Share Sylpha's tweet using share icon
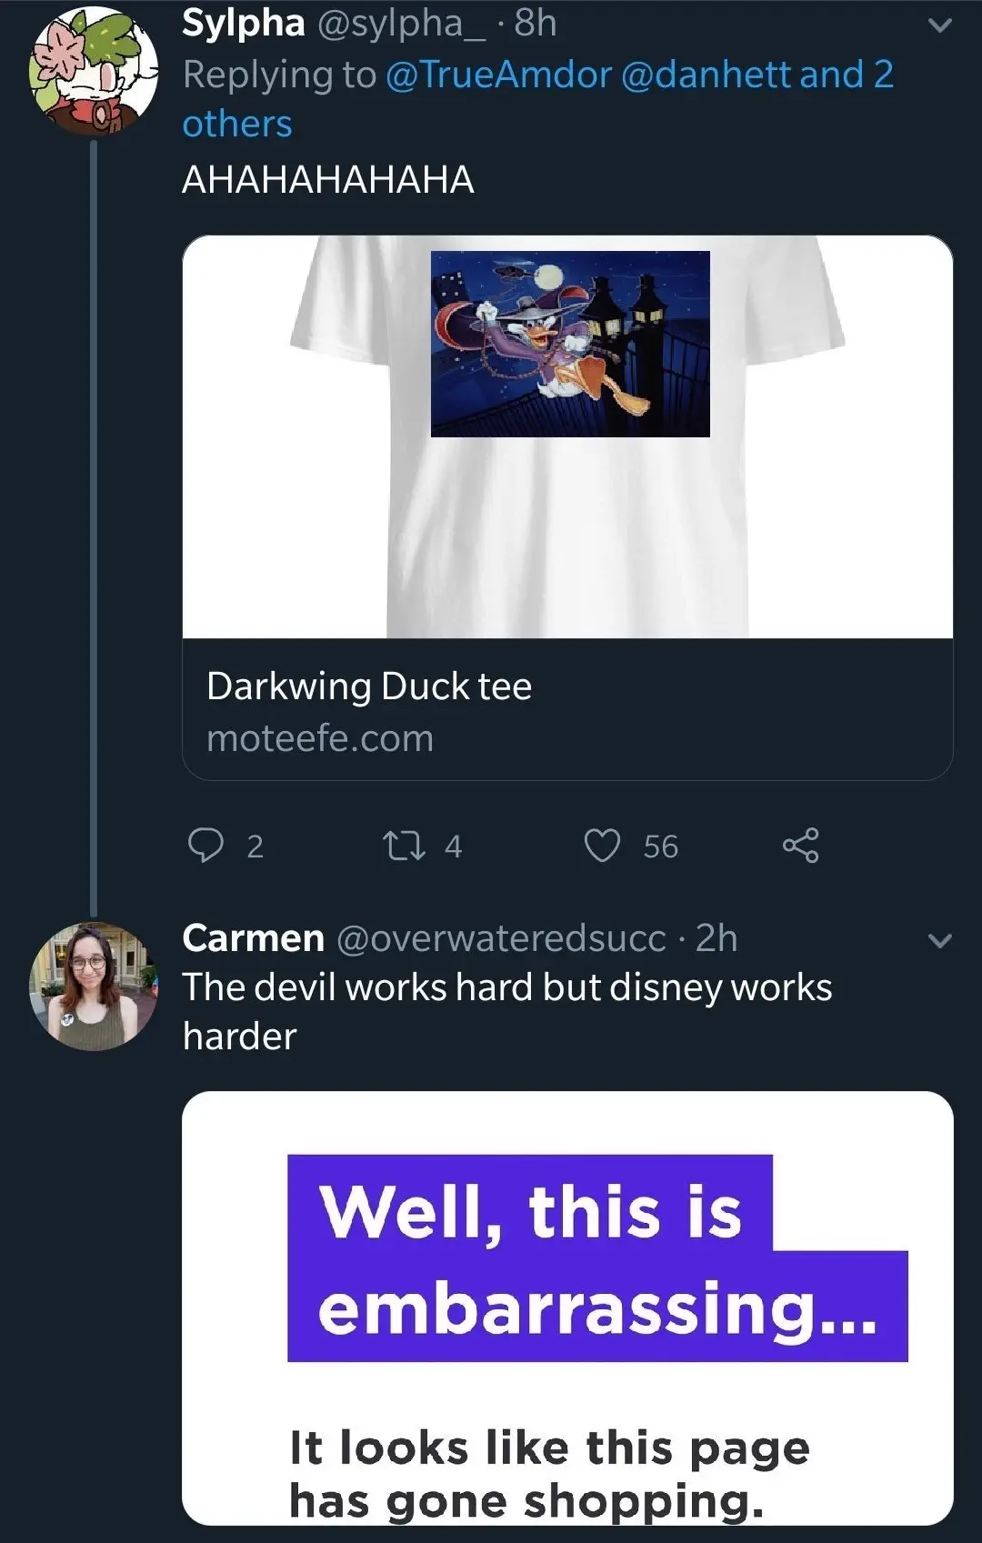The height and width of the screenshot is (1543, 982). pyautogui.click(x=800, y=846)
